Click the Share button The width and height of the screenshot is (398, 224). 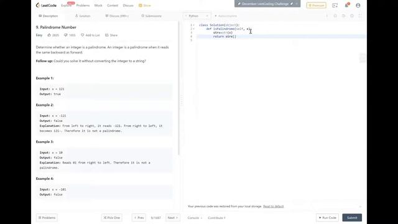[111, 35]
